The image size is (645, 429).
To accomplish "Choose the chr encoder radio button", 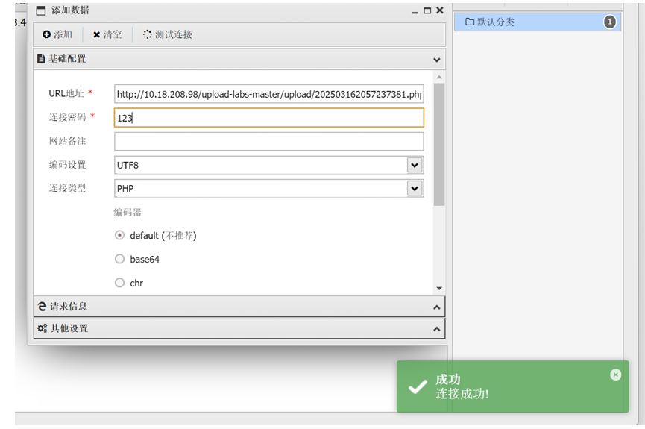I will click(x=119, y=283).
